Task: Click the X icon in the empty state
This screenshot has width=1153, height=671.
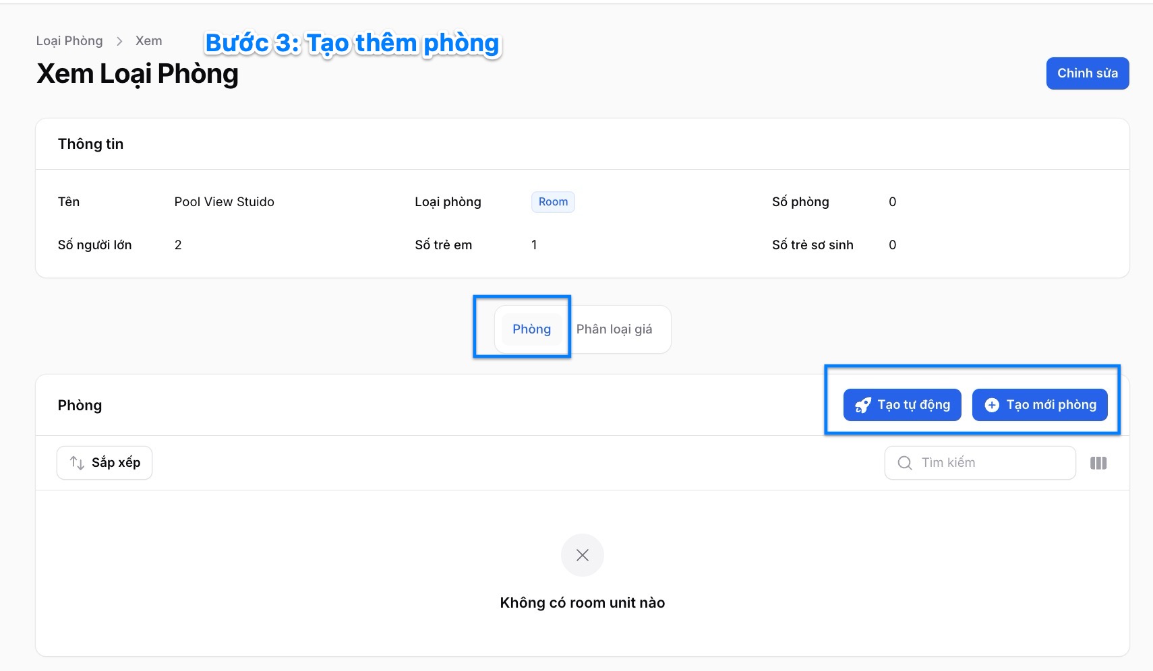Action: point(583,555)
